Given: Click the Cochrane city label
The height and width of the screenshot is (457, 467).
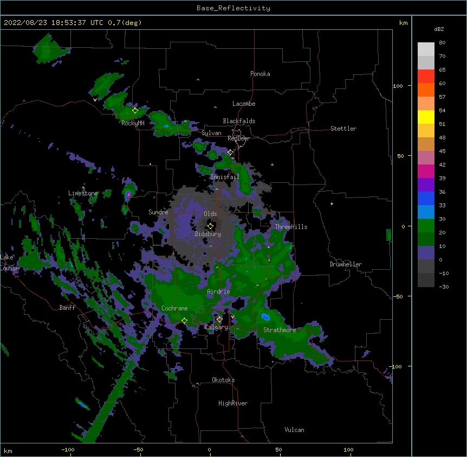Looking at the screenshot, I should pos(174,308).
